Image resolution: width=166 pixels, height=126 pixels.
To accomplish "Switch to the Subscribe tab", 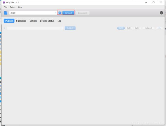I will (21, 21).
